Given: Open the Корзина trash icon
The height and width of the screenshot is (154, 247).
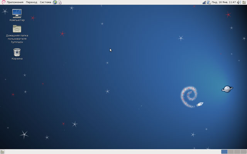Looking at the screenshot, I should pyautogui.click(x=17, y=54).
